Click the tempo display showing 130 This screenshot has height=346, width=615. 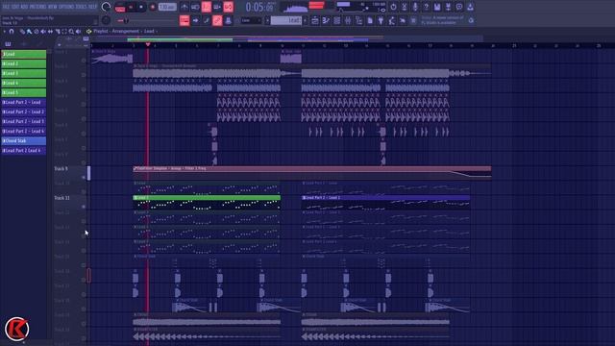tap(167, 7)
